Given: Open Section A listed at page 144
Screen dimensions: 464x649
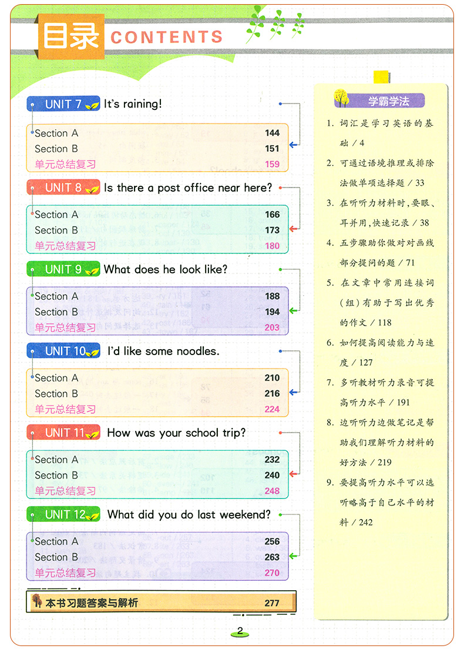Looking at the screenshot, I should [56, 133].
